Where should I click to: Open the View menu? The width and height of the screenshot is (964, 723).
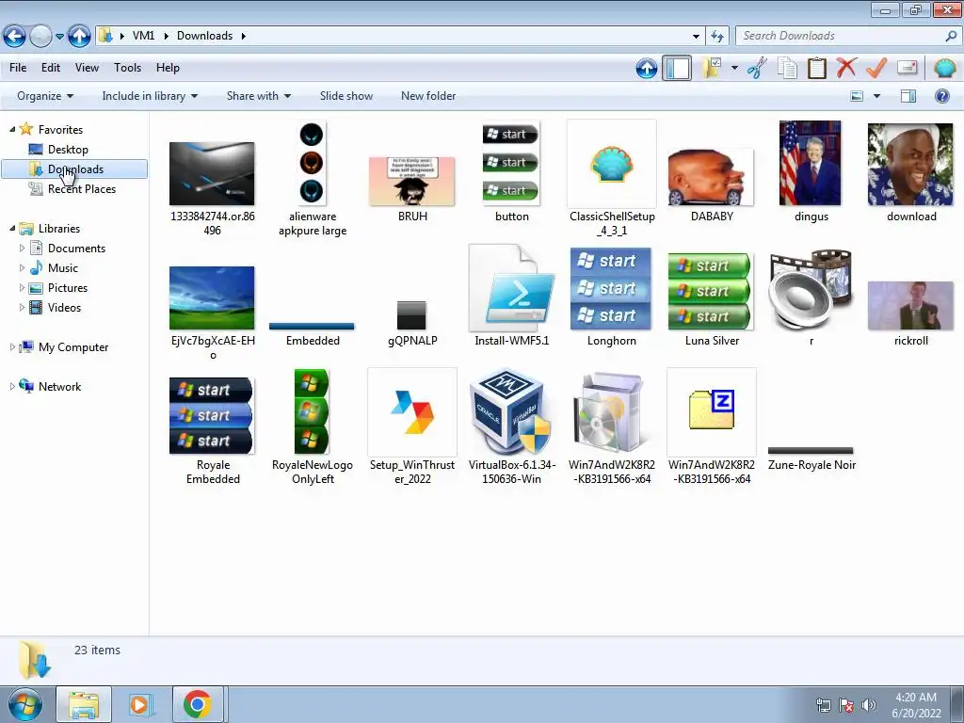pyautogui.click(x=87, y=68)
